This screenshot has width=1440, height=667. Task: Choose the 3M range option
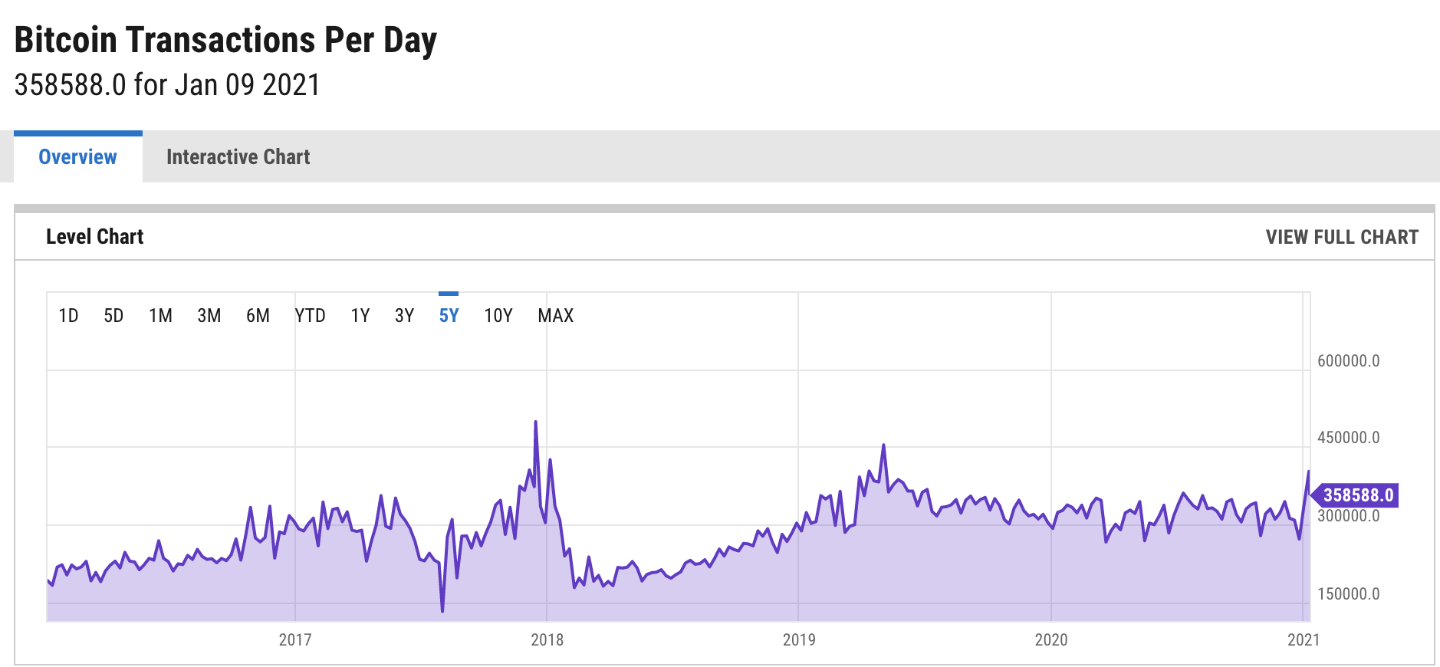click(x=209, y=315)
